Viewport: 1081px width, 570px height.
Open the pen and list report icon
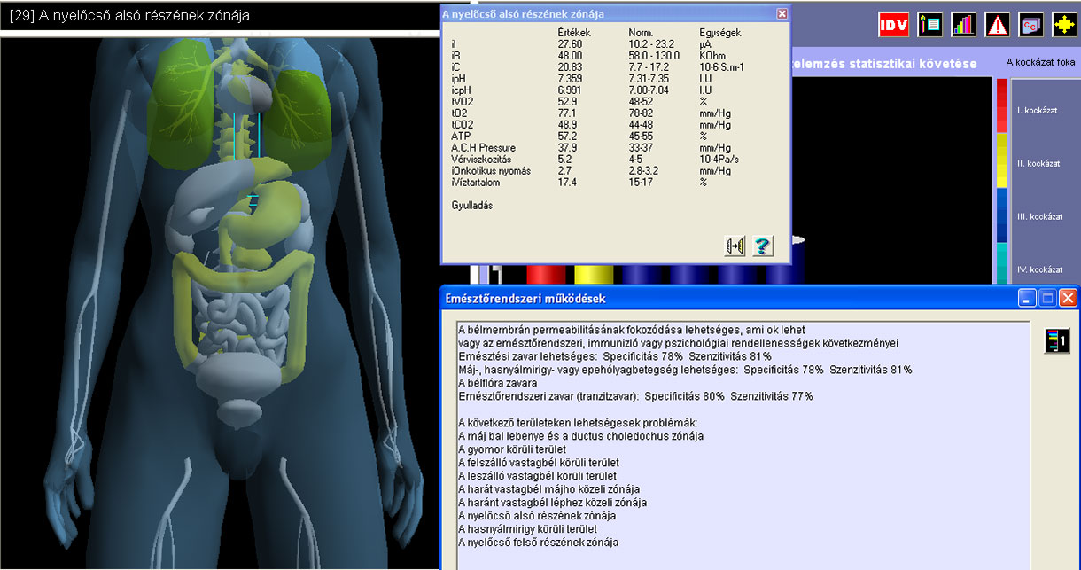[929, 25]
